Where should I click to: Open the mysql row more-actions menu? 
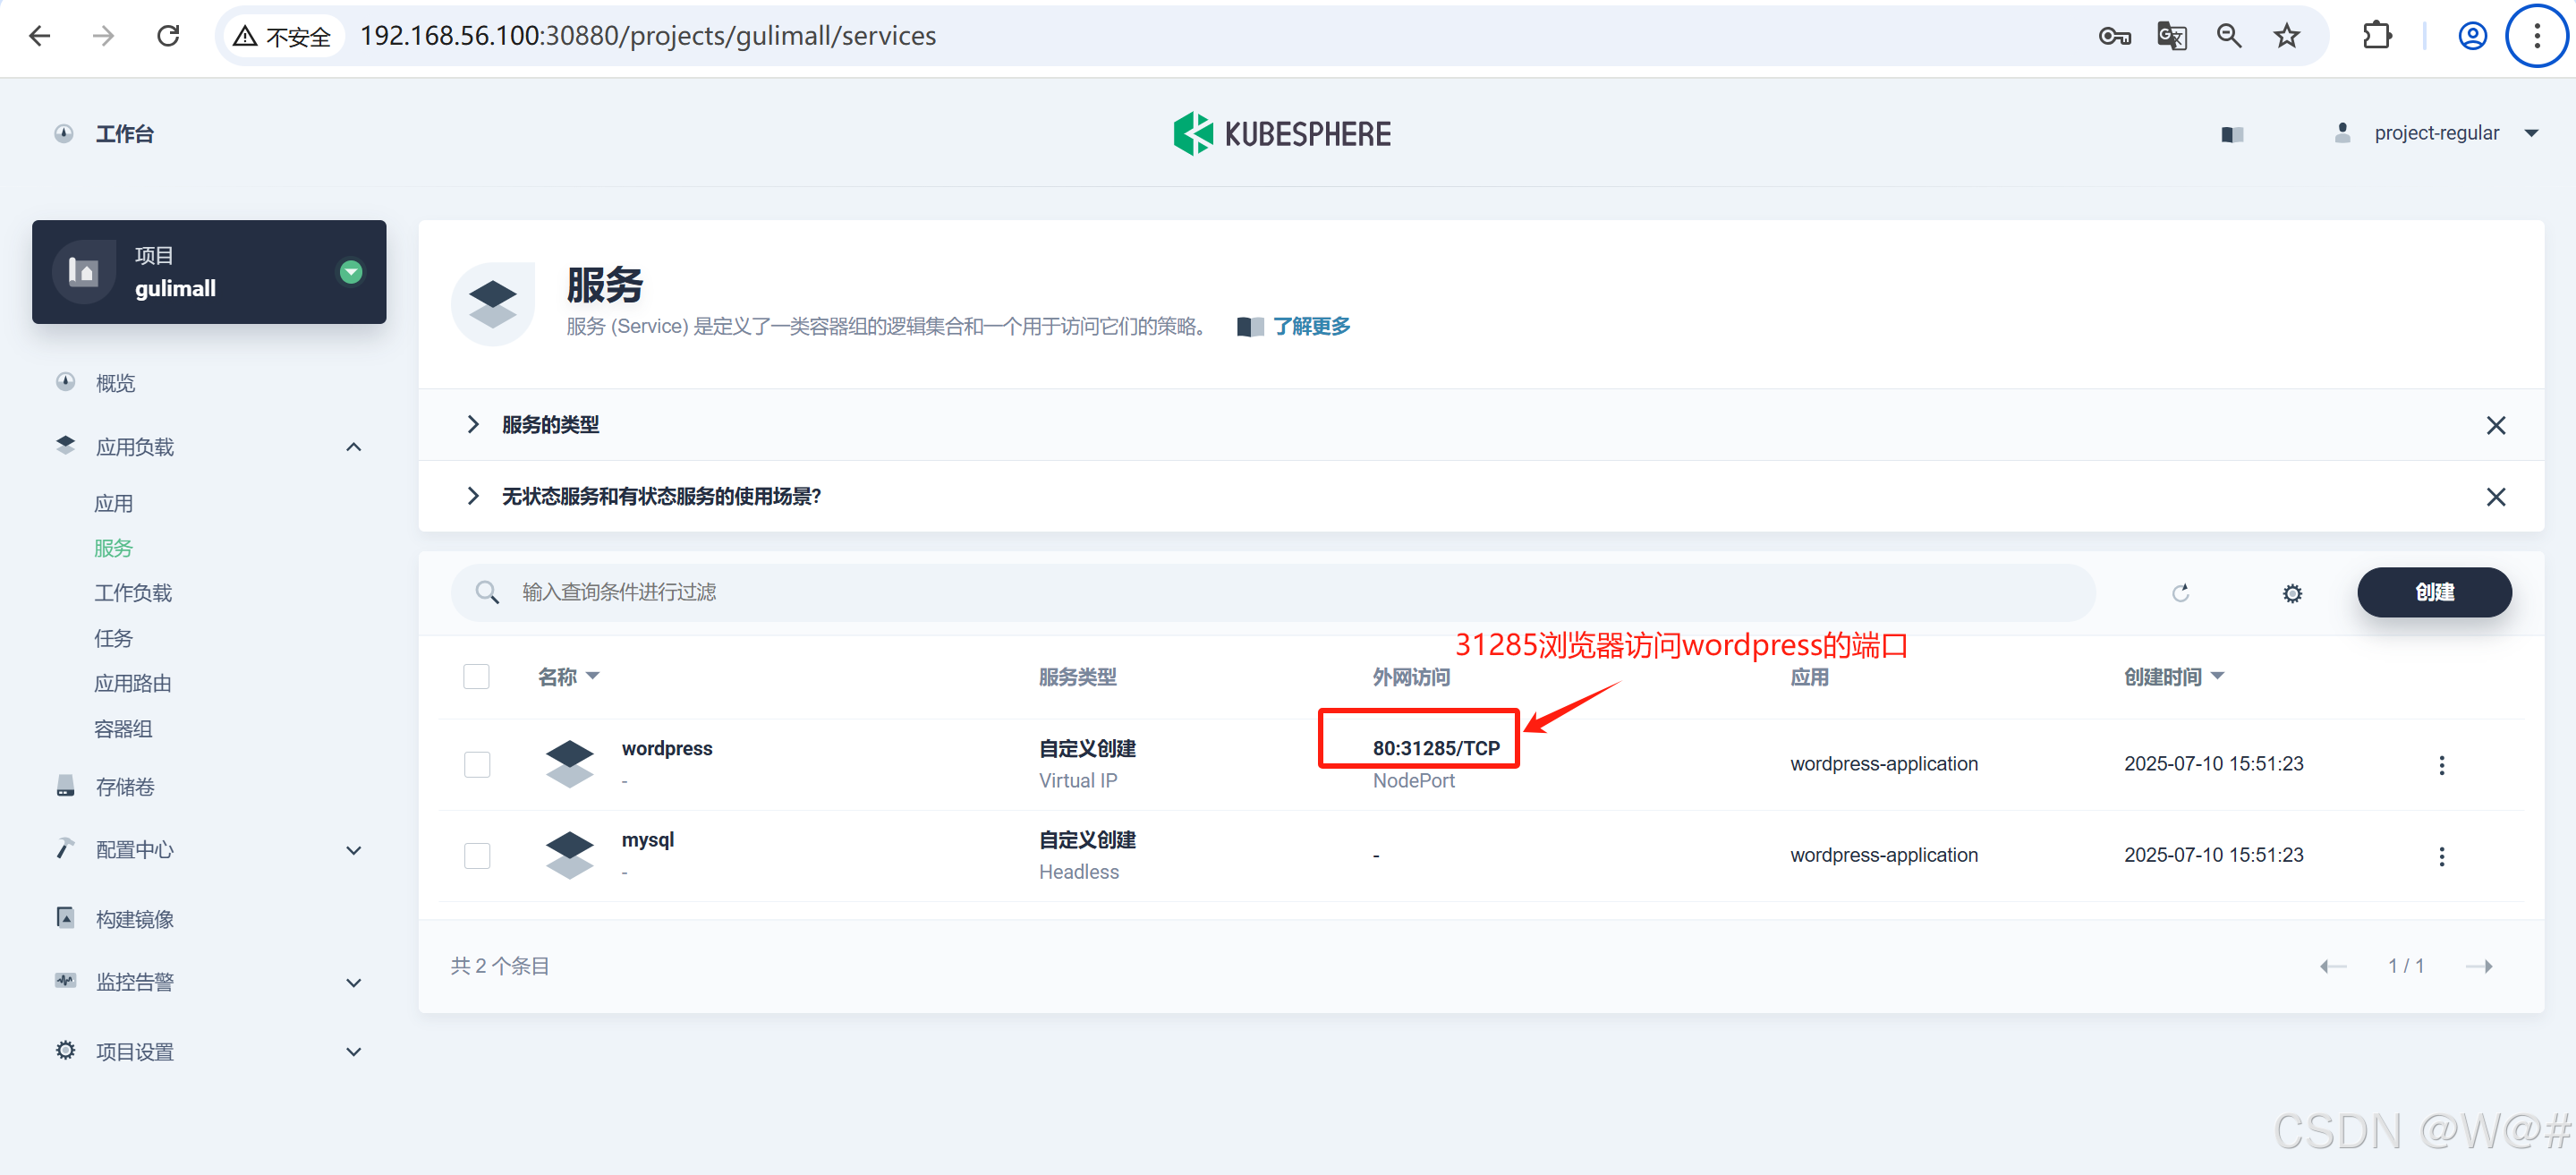2441,856
